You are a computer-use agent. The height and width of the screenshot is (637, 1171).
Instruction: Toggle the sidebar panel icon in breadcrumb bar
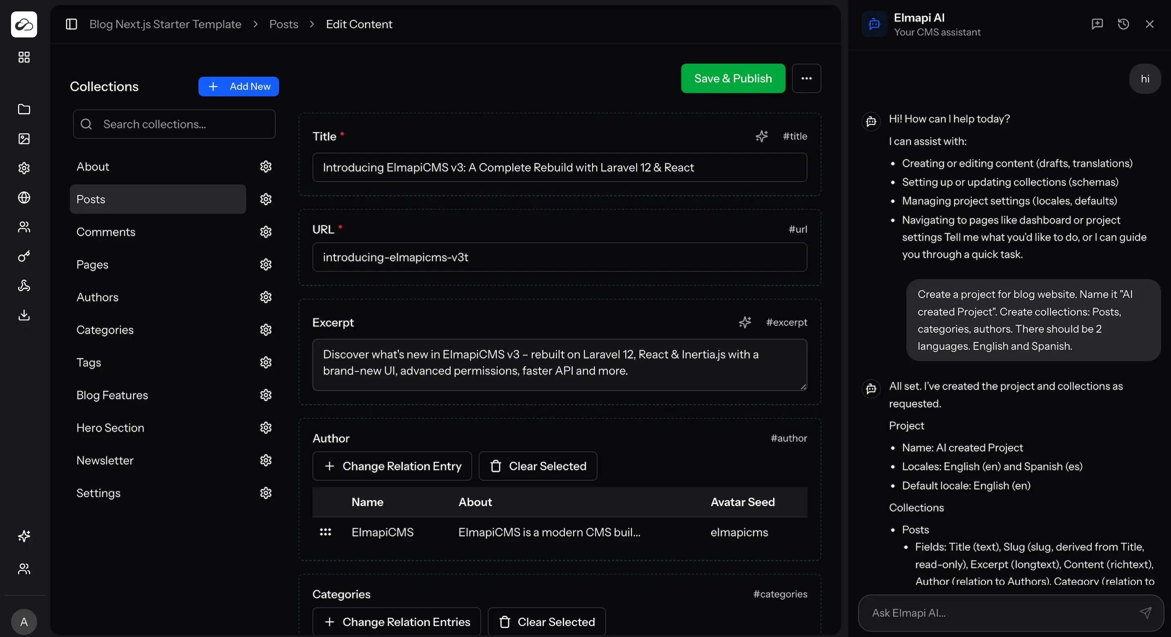(x=72, y=24)
